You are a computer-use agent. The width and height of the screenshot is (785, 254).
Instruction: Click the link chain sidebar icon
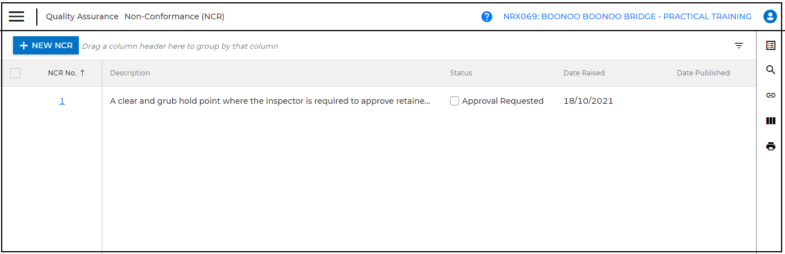tap(770, 95)
